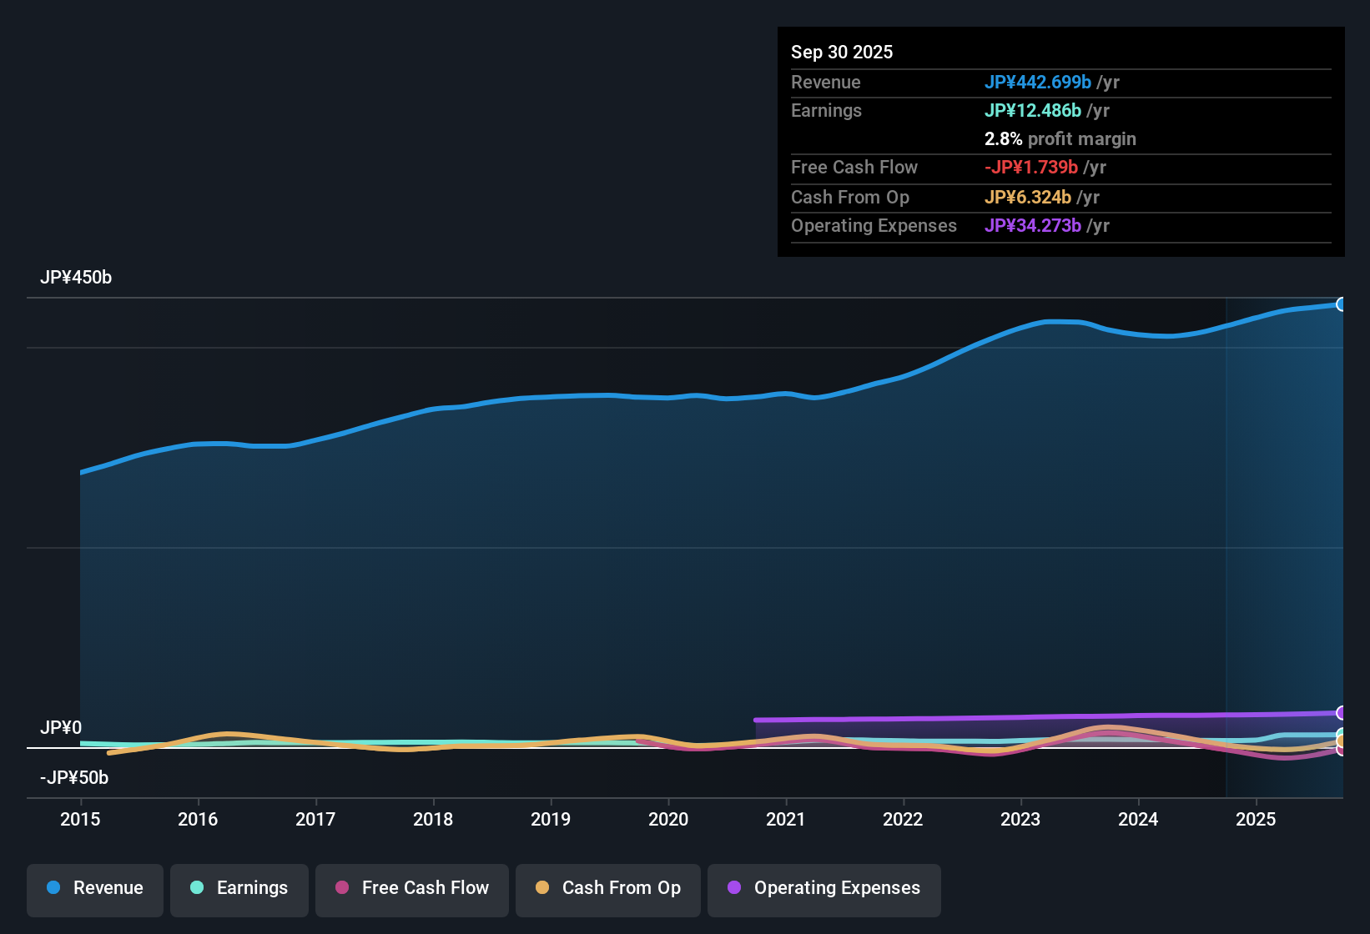This screenshot has width=1370, height=934.
Task: Click the -JP¥1.739b Free Cash Flow value
Action: 1032,168
